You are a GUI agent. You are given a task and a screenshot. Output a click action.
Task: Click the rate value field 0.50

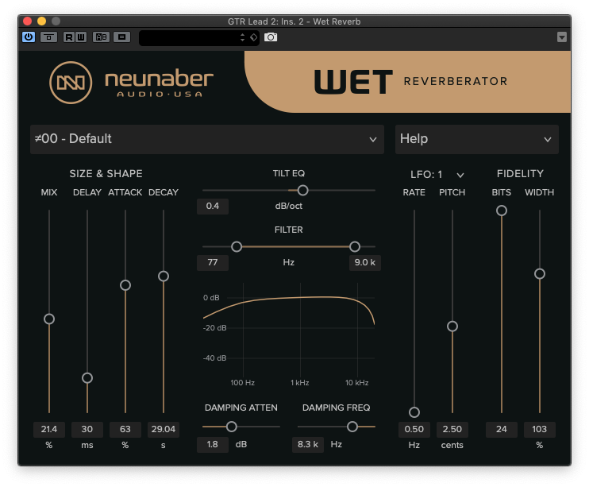point(414,429)
